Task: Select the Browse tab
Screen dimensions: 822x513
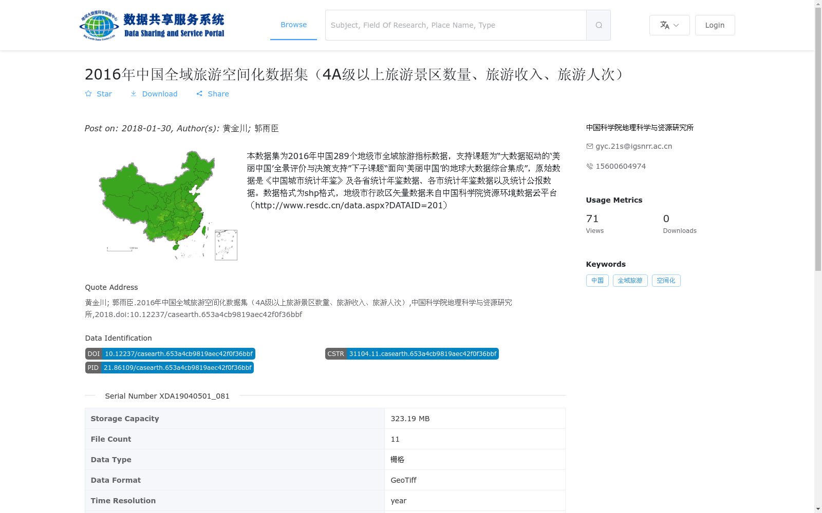Action: coord(293,25)
